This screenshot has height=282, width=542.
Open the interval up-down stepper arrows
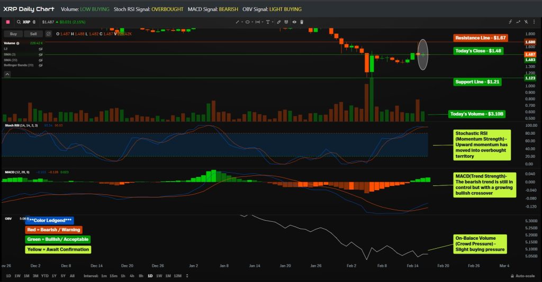[x=187, y=276]
